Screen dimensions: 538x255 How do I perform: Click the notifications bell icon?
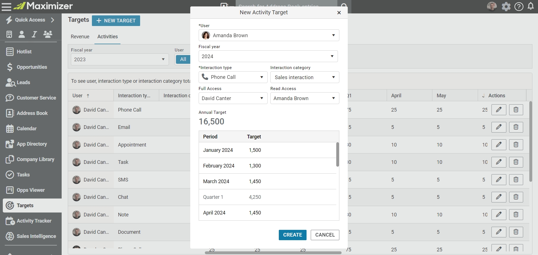(530, 6)
